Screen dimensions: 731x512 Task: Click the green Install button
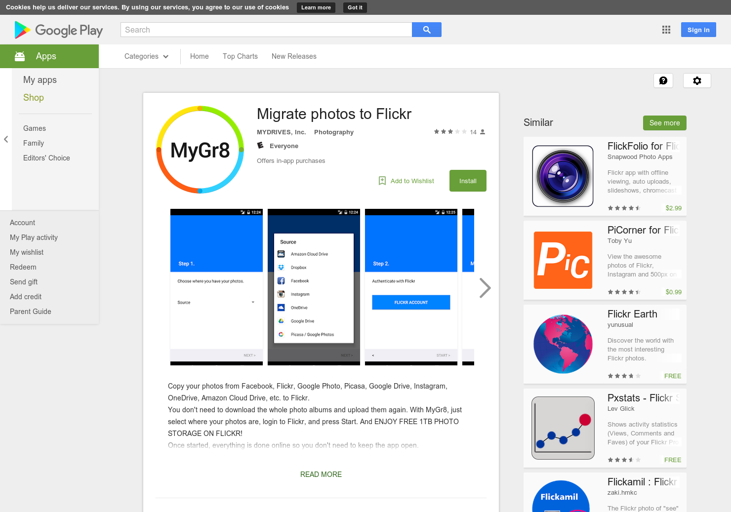[x=468, y=181]
